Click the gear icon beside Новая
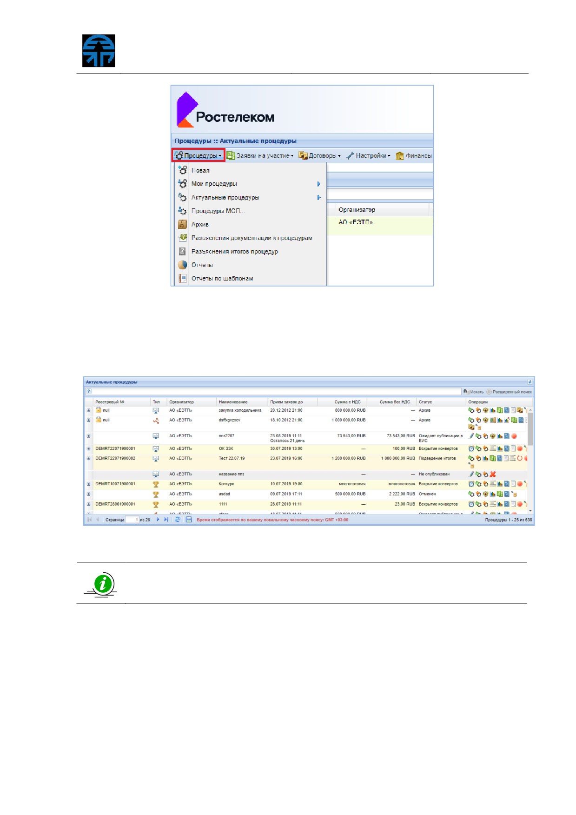Viewport: 576px width, 815px height. 182,170
